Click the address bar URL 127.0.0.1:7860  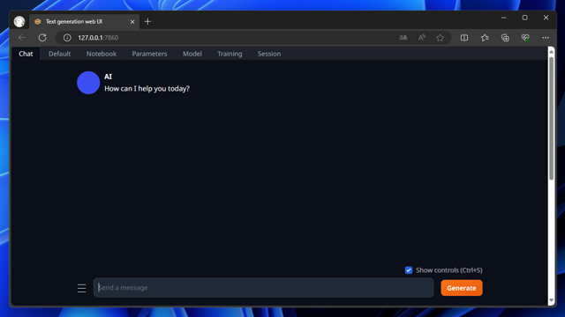(98, 37)
